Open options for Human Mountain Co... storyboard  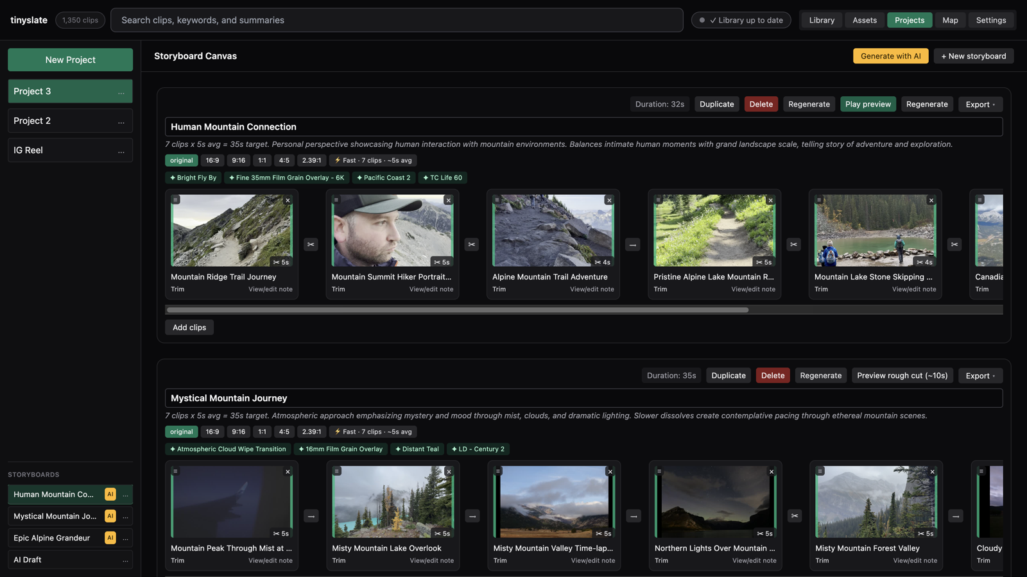click(x=126, y=494)
